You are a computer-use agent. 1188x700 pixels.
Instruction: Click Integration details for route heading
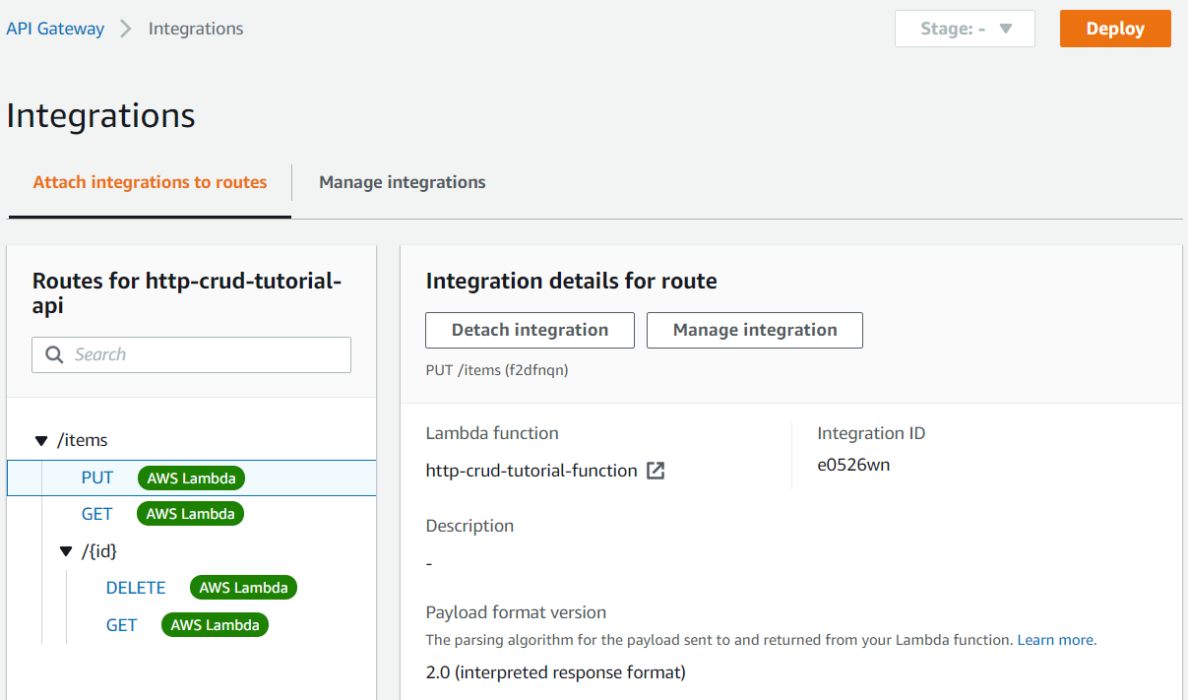571,281
